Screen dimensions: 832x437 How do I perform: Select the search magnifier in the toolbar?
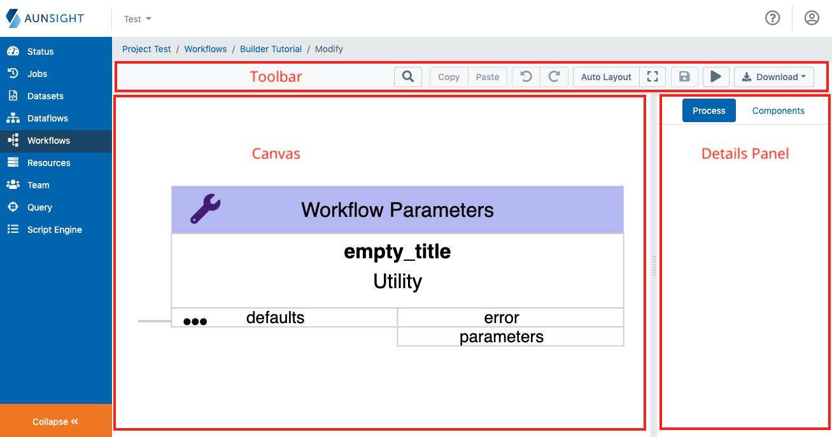408,76
